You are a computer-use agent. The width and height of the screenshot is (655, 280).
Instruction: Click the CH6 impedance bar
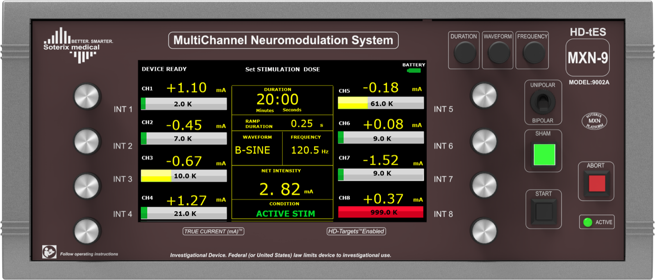[x=381, y=138]
